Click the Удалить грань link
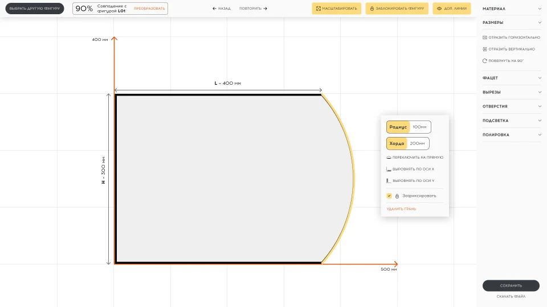547x307 pixels. (401, 209)
